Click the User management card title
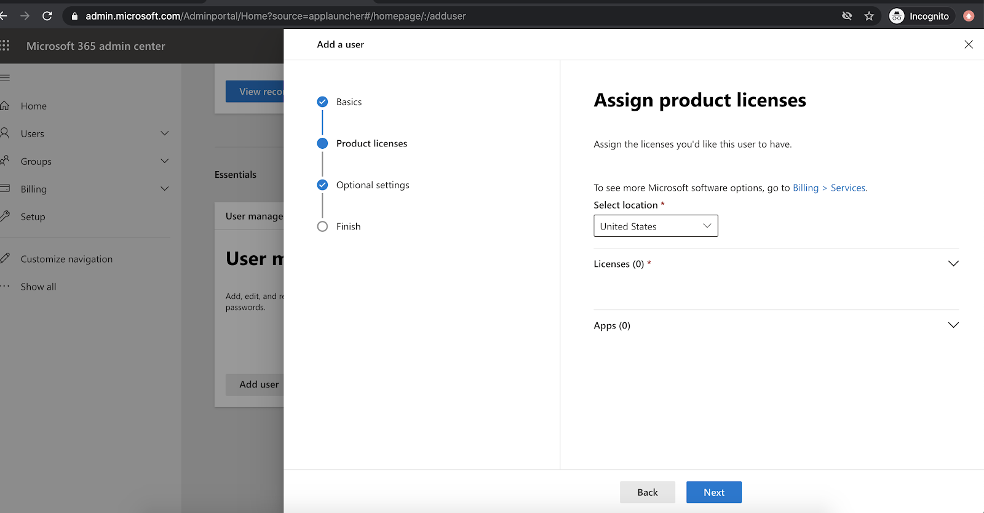 point(255,216)
